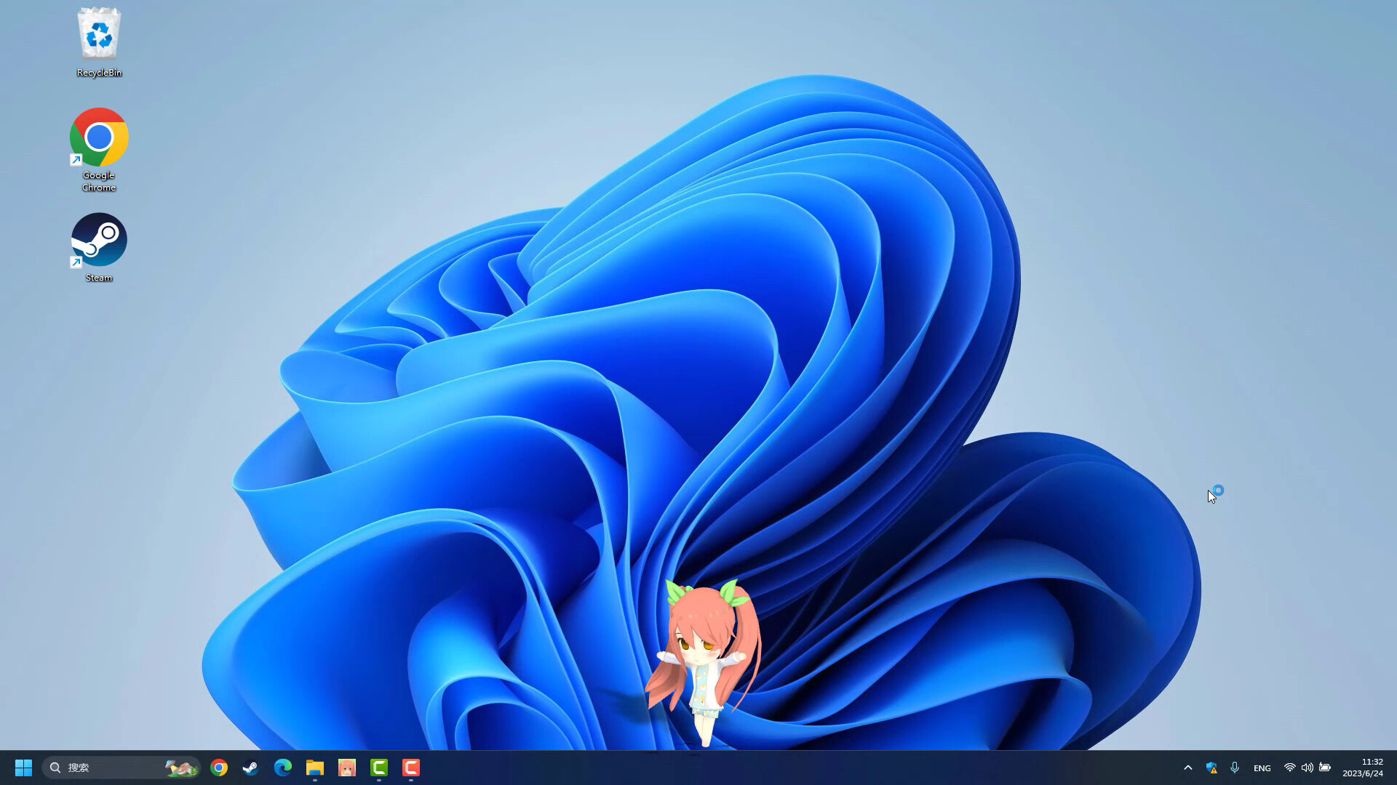The image size is (1397, 785).
Task: Open Microsoft Edge from the taskbar
Action: pyautogui.click(x=283, y=767)
